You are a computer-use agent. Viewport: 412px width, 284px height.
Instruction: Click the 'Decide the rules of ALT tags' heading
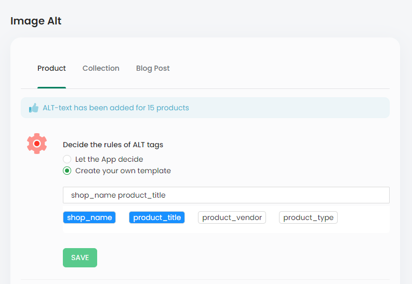coord(113,145)
